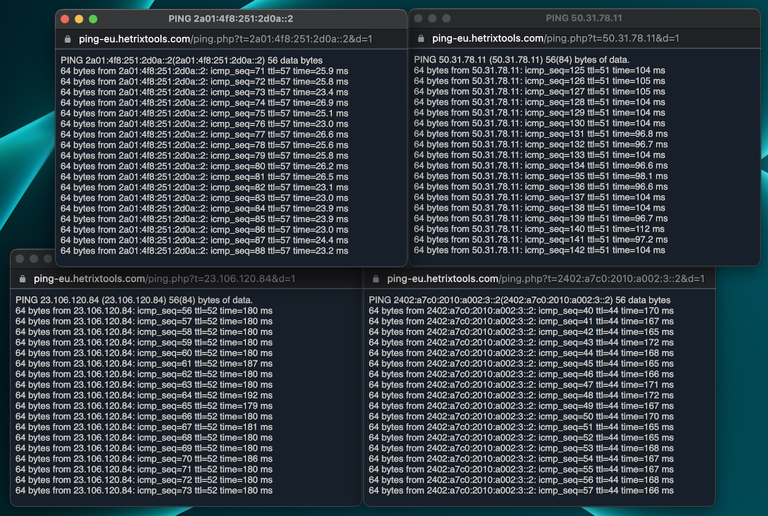768x516 pixels.
Task: Click the lock icon beside the 2402:a7c0:2010:a002:3::2 URL
Action: click(376, 278)
